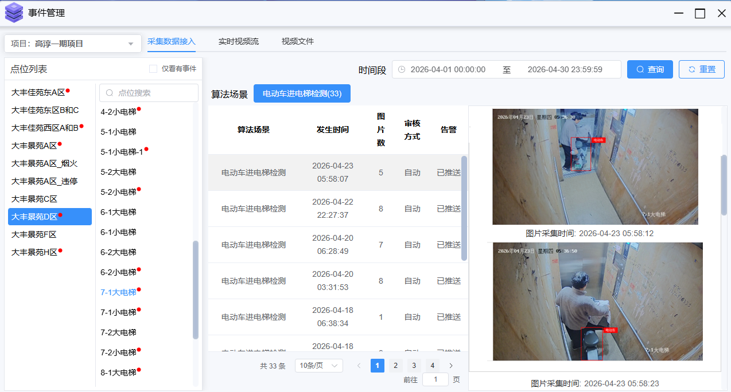Image resolution: width=731 pixels, height=392 pixels.
Task: Select point 8-1大电梯
Action: coord(118,373)
